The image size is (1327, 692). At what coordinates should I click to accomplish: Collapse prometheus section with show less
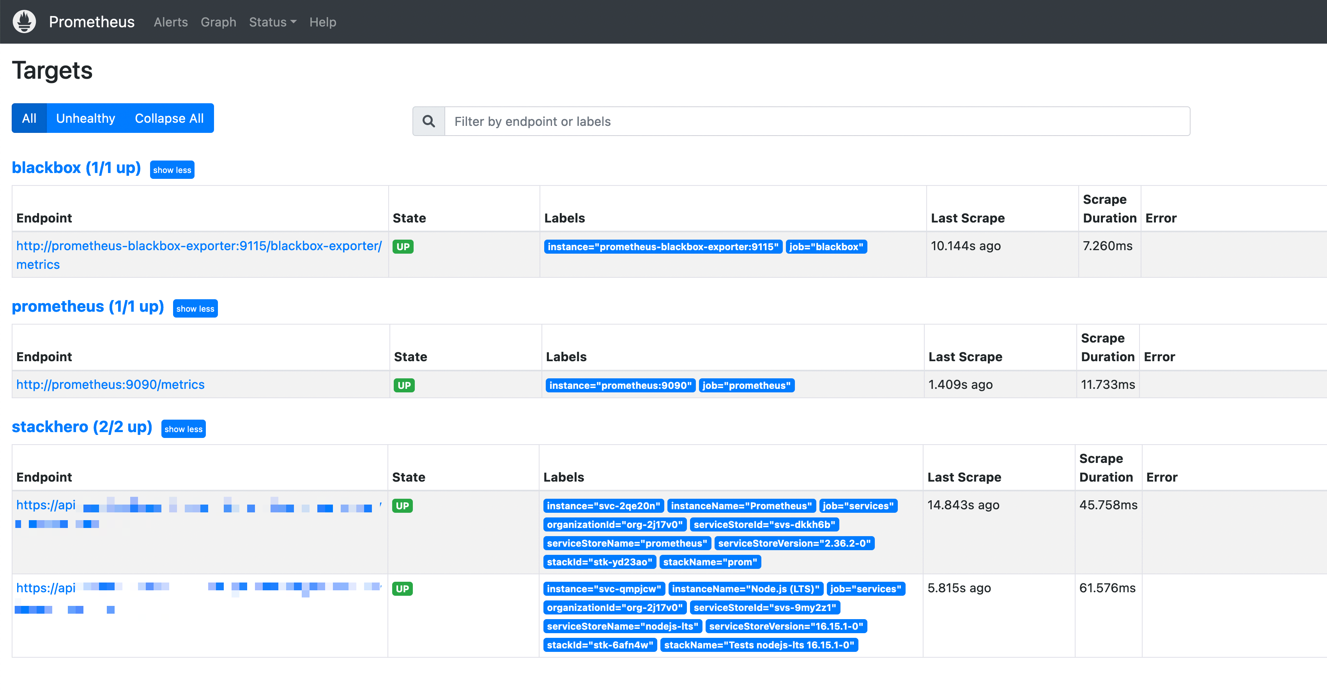point(195,309)
